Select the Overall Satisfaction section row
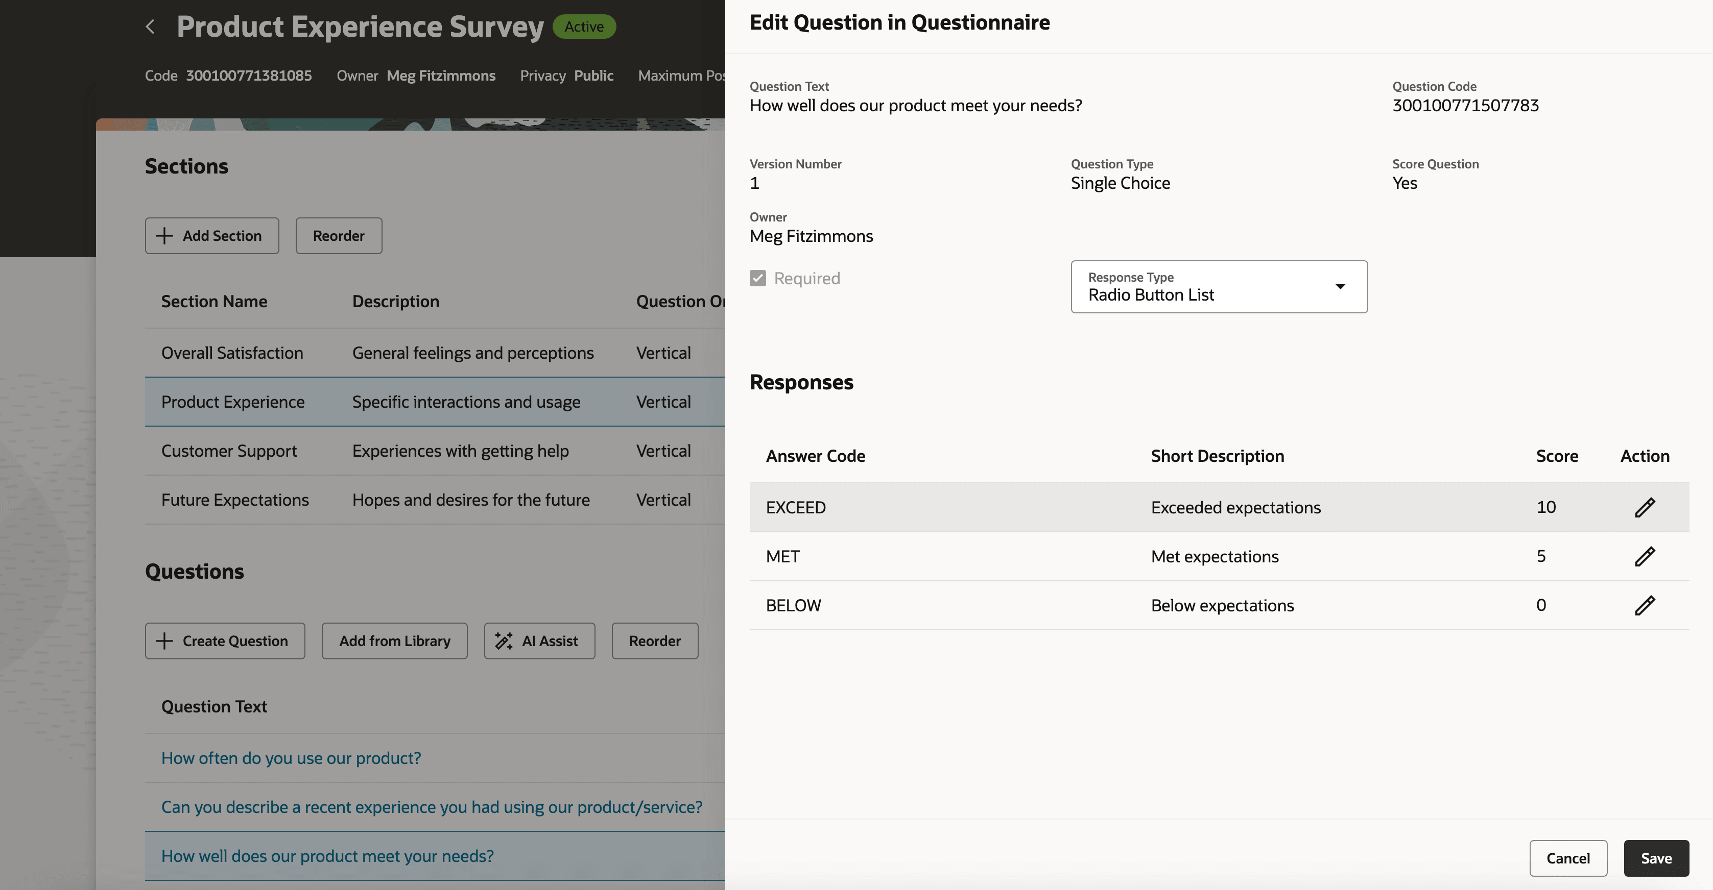1713x890 pixels. pos(232,352)
